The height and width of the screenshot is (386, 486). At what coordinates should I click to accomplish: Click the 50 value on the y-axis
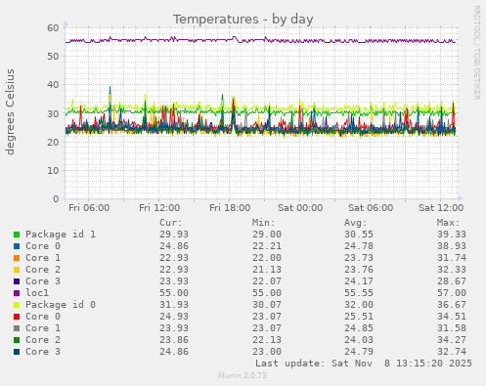(x=53, y=57)
